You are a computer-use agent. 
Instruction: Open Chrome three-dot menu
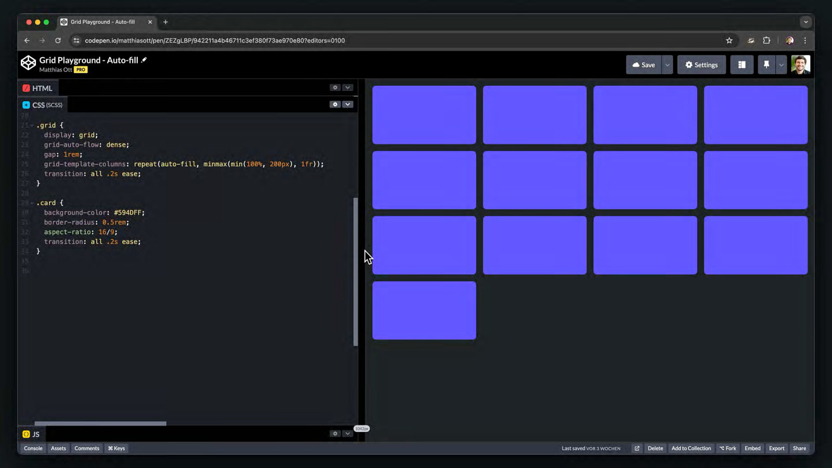click(805, 41)
